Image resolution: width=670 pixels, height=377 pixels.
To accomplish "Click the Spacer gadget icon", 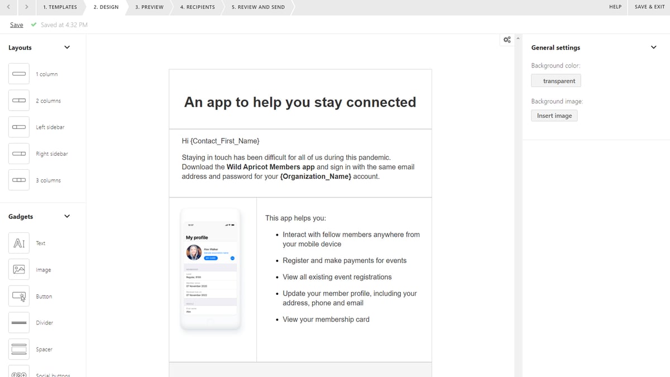I will [19, 350].
